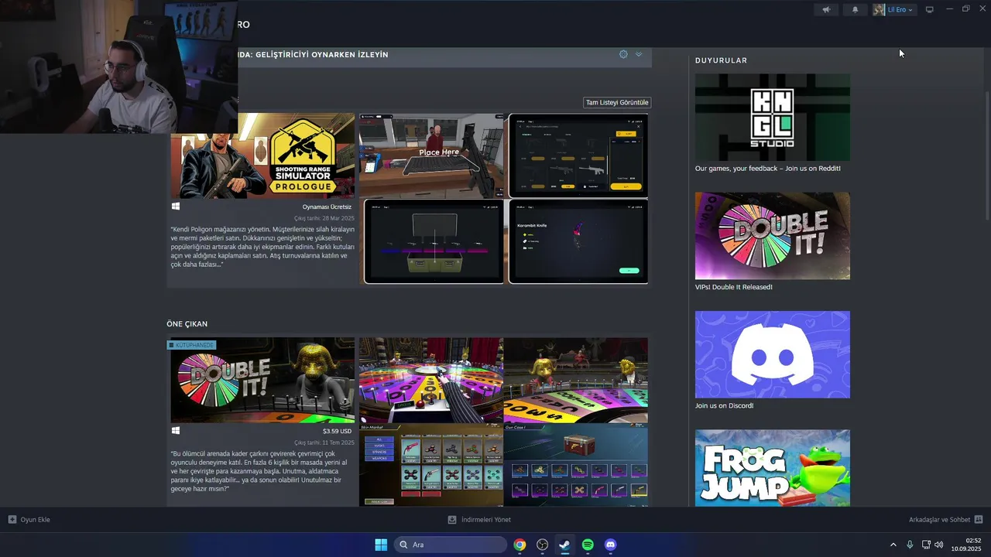The width and height of the screenshot is (991, 557).
Task: View Double It! golden mask screenshot
Action: click(576, 380)
